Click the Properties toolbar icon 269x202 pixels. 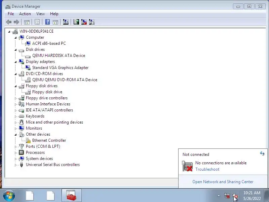(37, 22)
